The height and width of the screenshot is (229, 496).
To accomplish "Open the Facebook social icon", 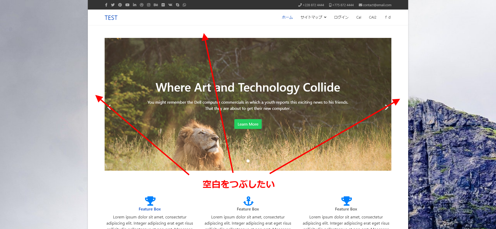I will pyautogui.click(x=106, y=5).
